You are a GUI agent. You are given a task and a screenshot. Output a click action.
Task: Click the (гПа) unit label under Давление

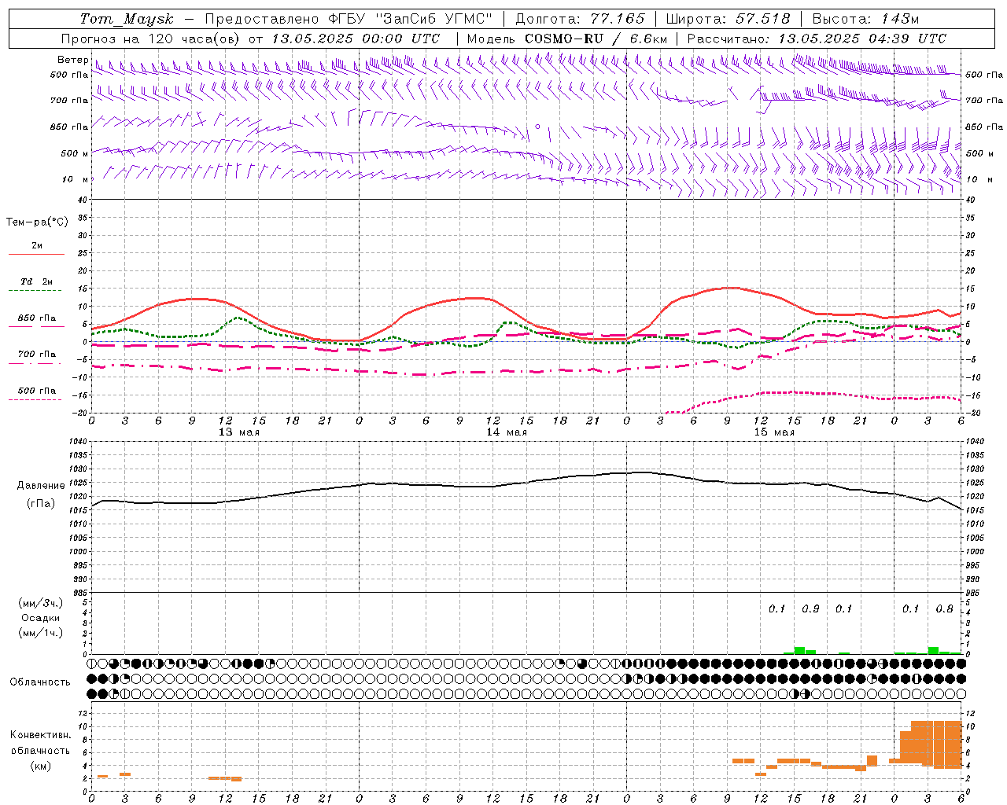[41, 503]
